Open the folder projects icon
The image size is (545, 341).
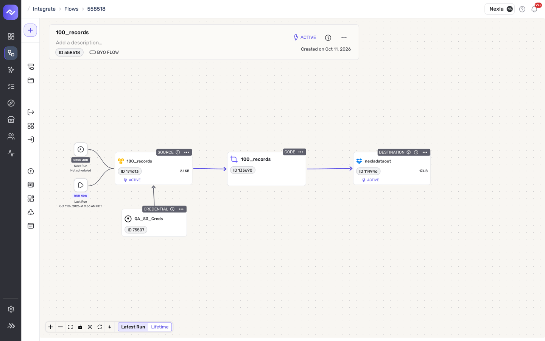[x=31, y=80]
